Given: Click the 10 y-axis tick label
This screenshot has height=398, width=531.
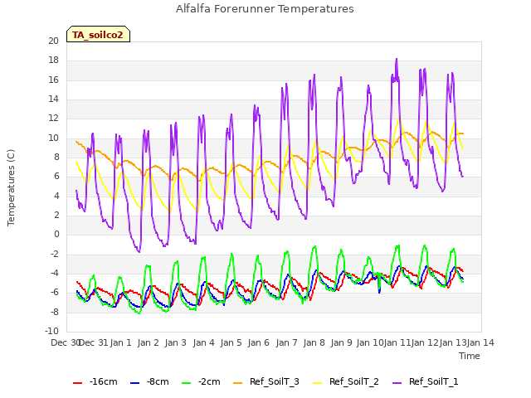Looking at the screenshot, I should tap(53, 138).
